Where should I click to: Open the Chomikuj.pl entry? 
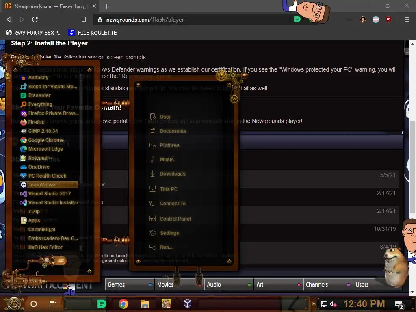tap(38, 230)
